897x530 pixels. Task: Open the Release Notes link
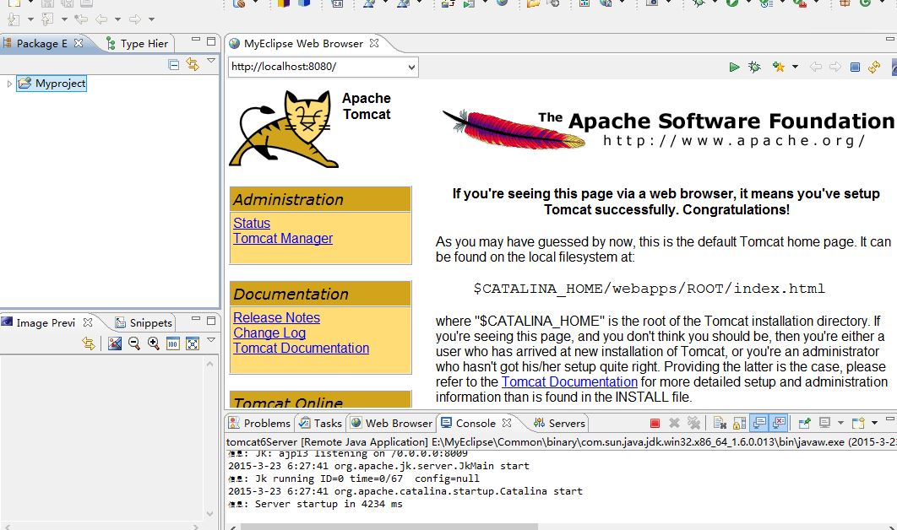pos(276,317)
